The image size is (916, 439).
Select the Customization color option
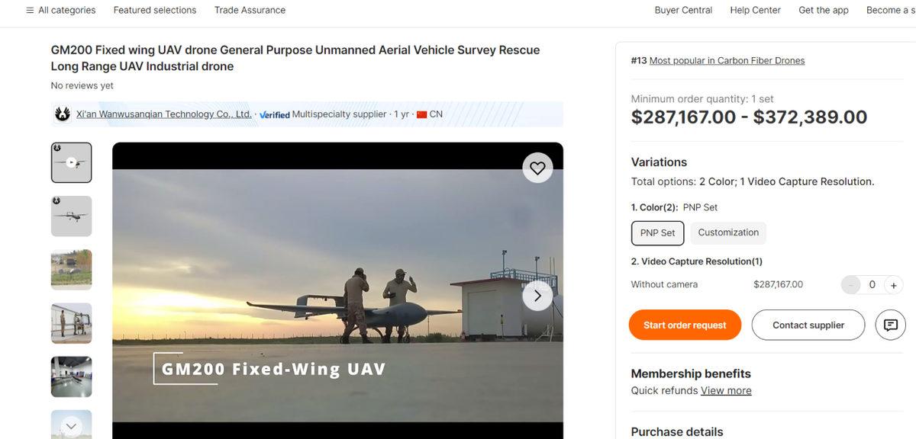pos(727,232)
